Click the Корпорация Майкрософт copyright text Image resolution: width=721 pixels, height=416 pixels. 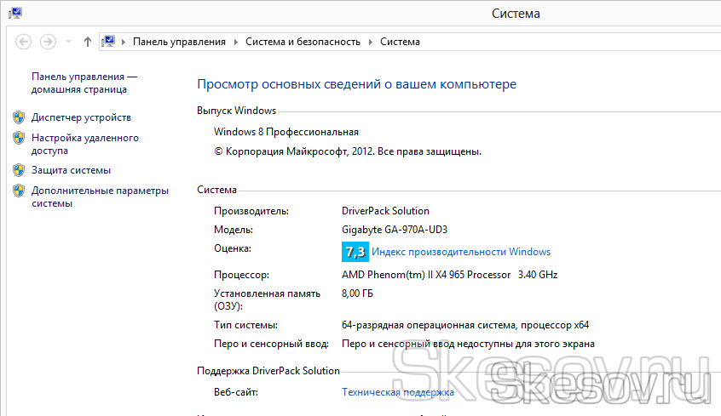click(348, 151)
